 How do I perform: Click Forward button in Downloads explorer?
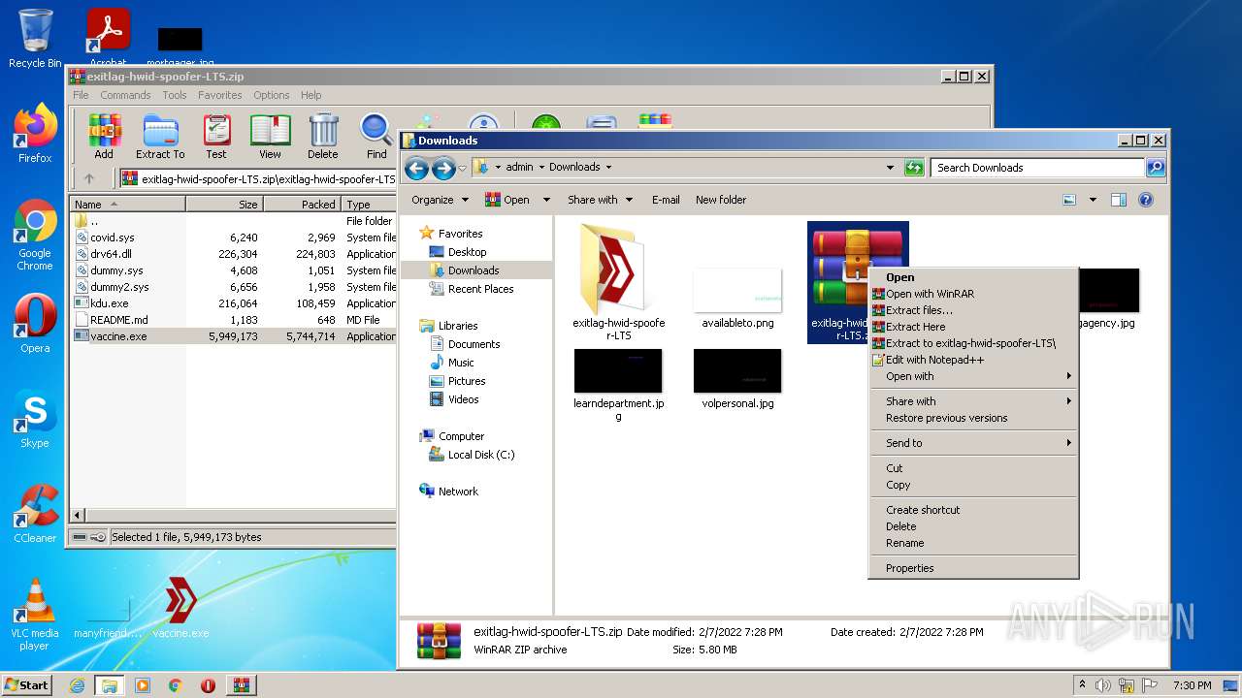tap(443, 169)
